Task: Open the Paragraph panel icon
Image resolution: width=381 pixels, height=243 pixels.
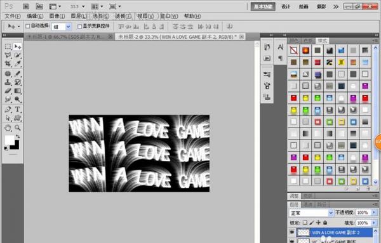Action: click(281, 58)
